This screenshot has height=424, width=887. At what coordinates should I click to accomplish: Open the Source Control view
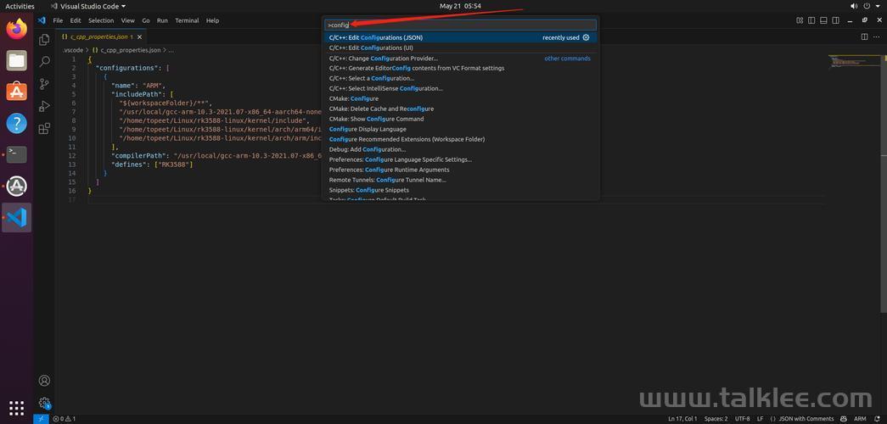[x=44, y=84]
